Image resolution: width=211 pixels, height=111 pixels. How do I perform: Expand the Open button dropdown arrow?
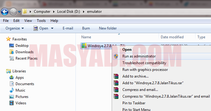coord(52,28)
